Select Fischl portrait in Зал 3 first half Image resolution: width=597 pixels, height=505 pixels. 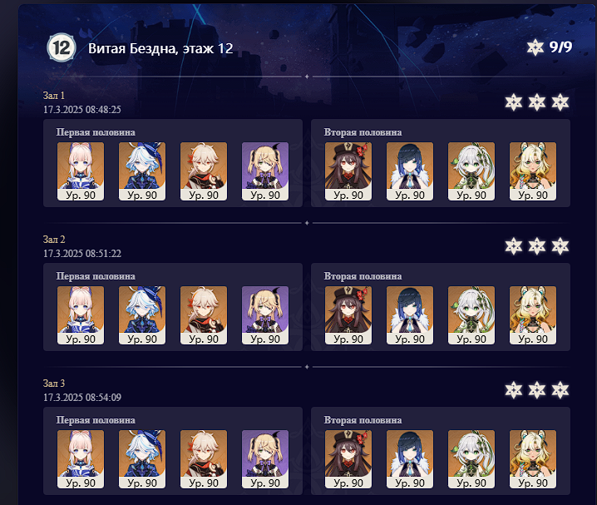(x=265, y=459)
